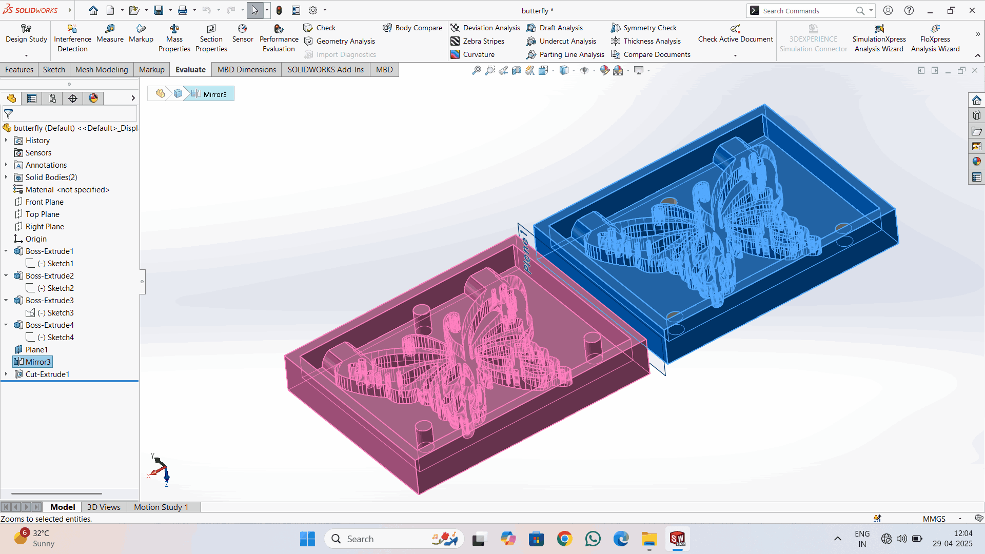Collapse the Boss-Extrude4 feature

pyautogui.click(x=6, y=325)
